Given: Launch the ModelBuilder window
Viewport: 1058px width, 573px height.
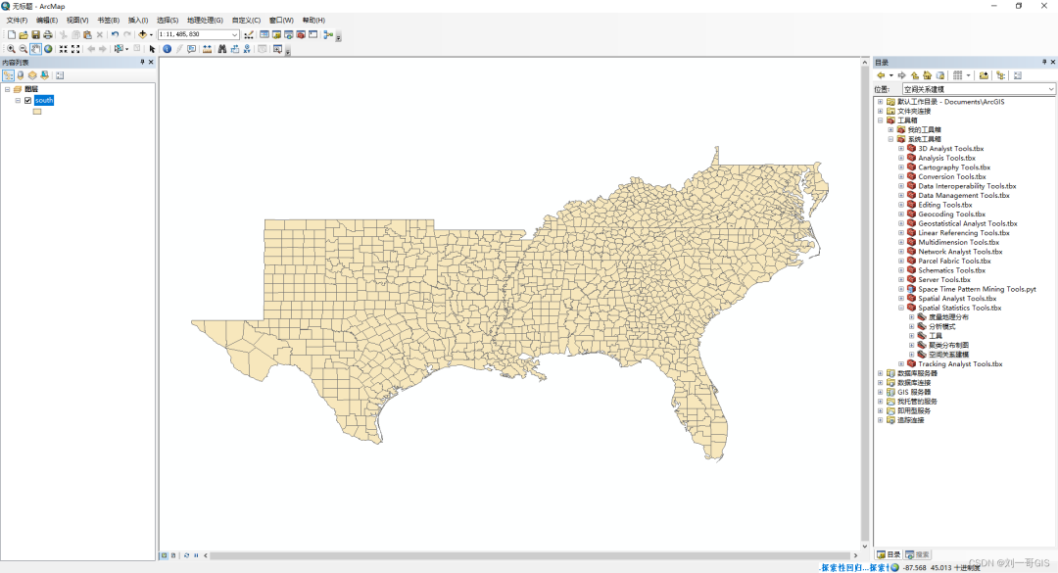Looking at the screenshot, I should click(328, 34).
